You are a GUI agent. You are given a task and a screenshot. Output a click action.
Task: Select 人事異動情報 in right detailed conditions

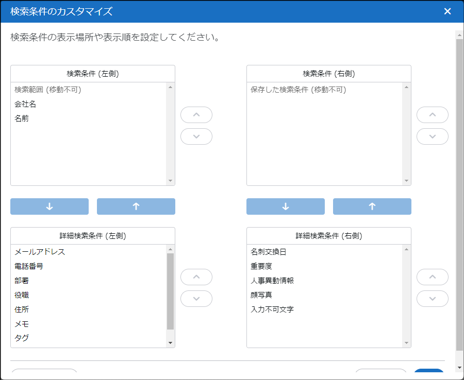[272, 281]
